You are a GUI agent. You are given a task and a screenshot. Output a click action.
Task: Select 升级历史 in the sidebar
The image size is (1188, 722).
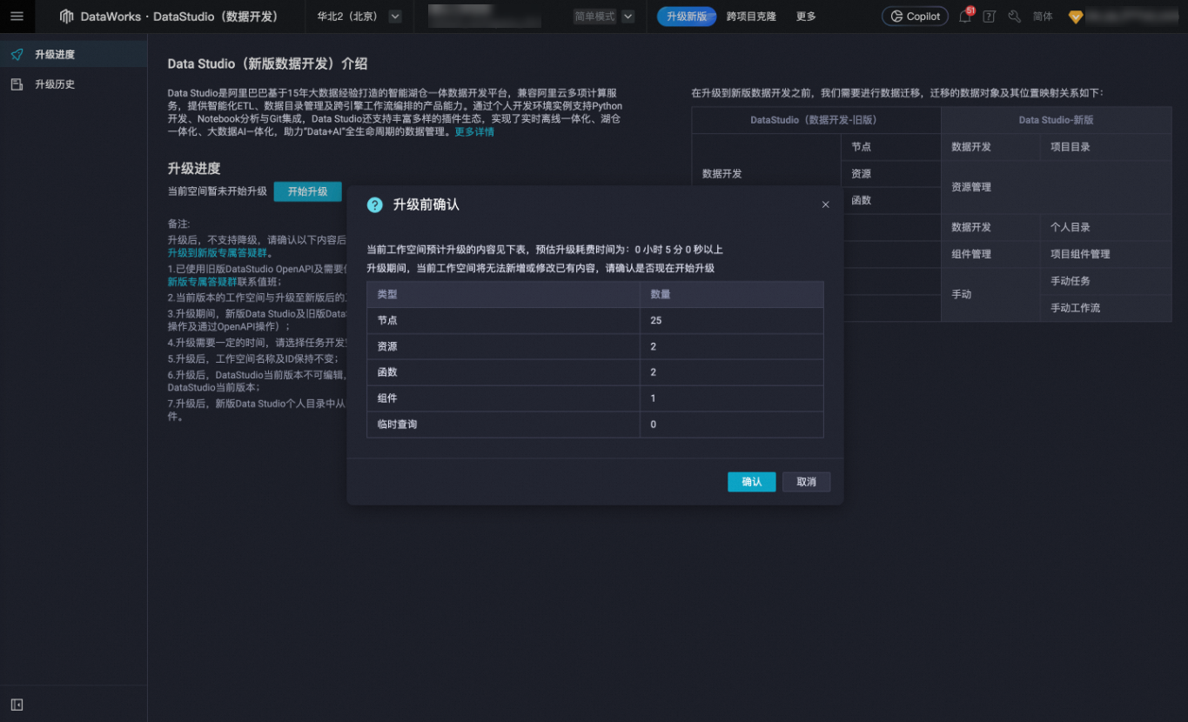pos(74,84)
